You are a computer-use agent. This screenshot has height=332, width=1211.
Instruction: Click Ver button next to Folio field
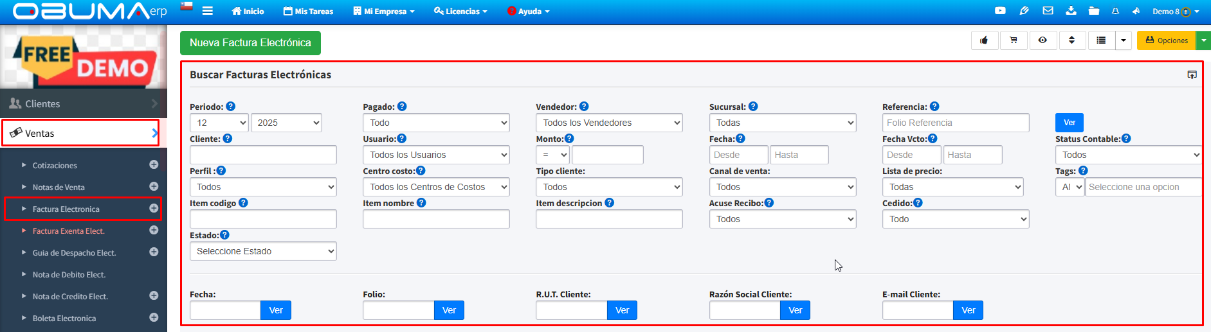coord(449,310)
